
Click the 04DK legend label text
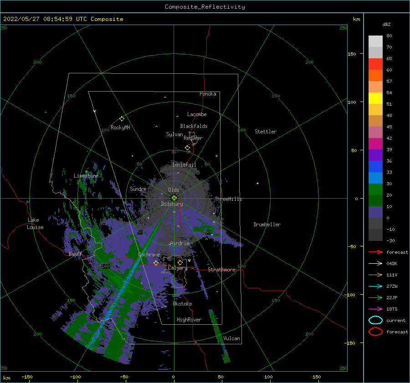point(392,264)
